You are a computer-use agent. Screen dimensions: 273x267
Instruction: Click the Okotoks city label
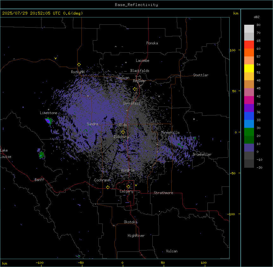tap(130, 222)
